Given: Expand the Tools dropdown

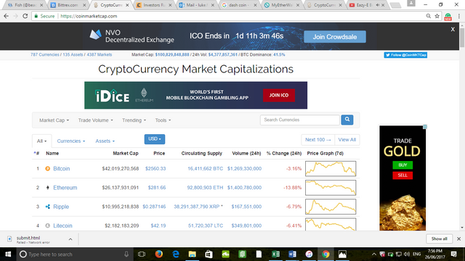Looking at the screenshot, I should point(163,120).
